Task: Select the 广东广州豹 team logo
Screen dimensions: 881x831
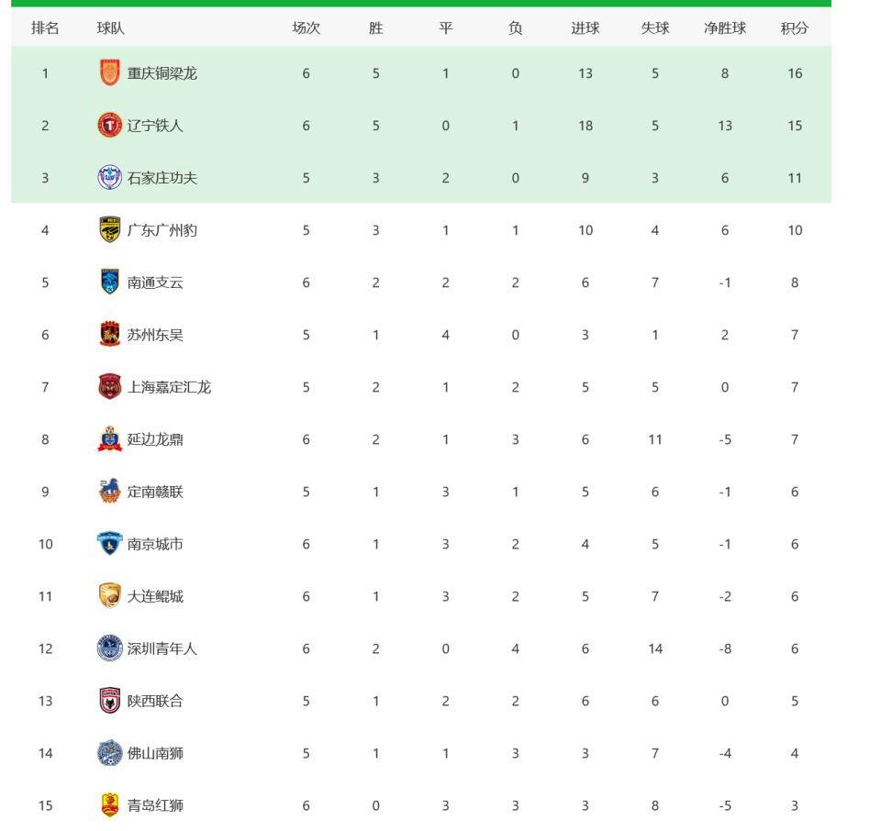Action: (109, 229)
